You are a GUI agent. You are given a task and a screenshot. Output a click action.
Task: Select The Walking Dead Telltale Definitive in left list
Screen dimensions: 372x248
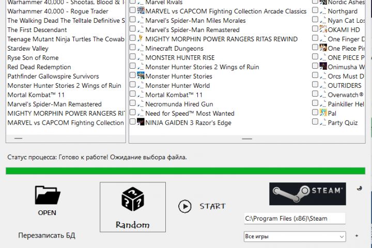66,21
